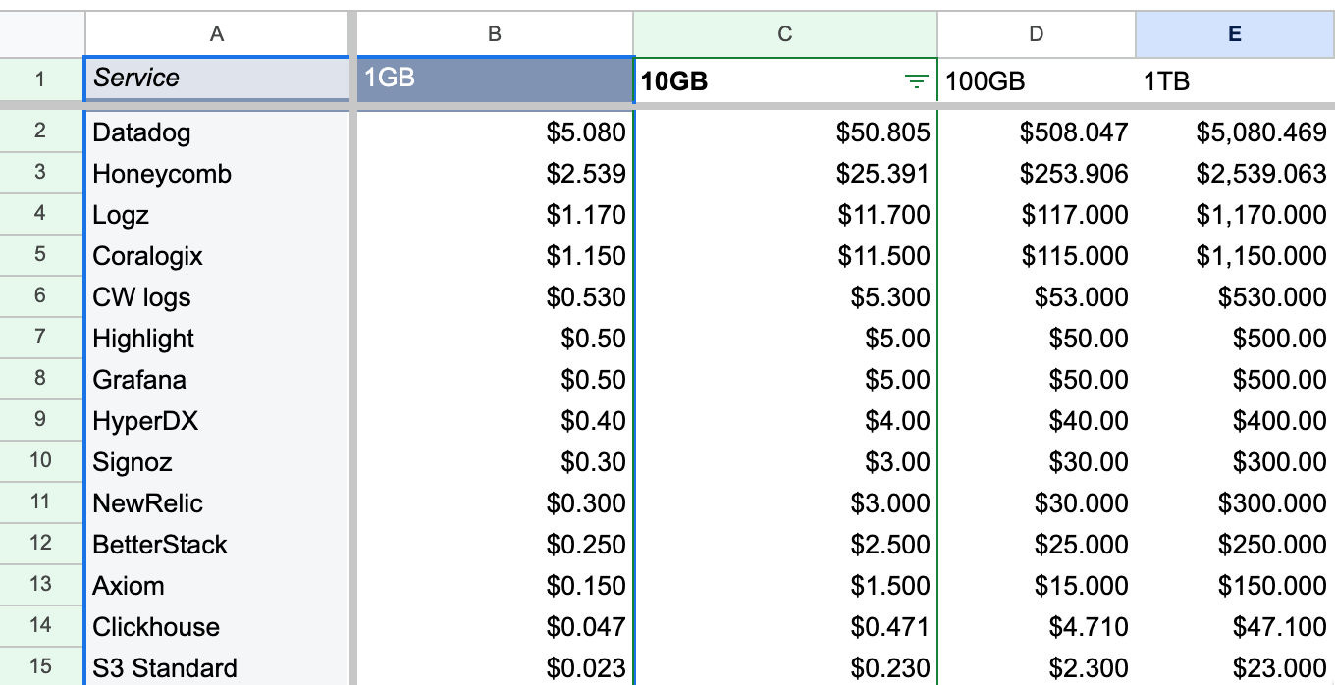Click Signoz $300.00 1TB cell
1335x685 pixels.
(1235, 461)
